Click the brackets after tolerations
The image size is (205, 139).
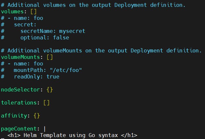(46, 103)
